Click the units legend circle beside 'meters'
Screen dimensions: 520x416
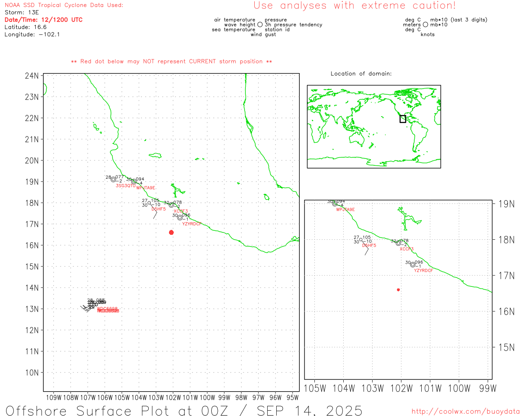pos(425,25)
